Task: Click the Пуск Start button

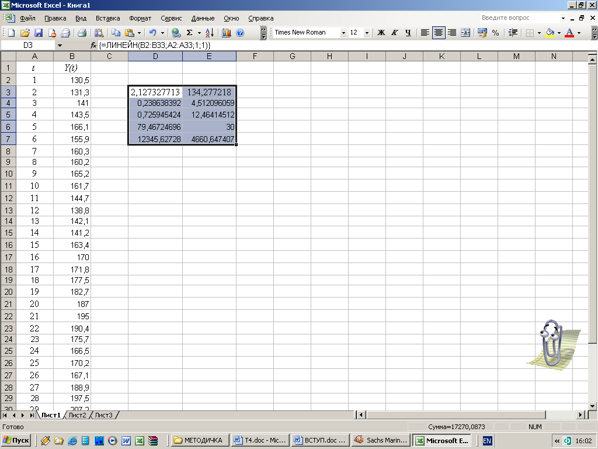Action: tap(16, 440)
